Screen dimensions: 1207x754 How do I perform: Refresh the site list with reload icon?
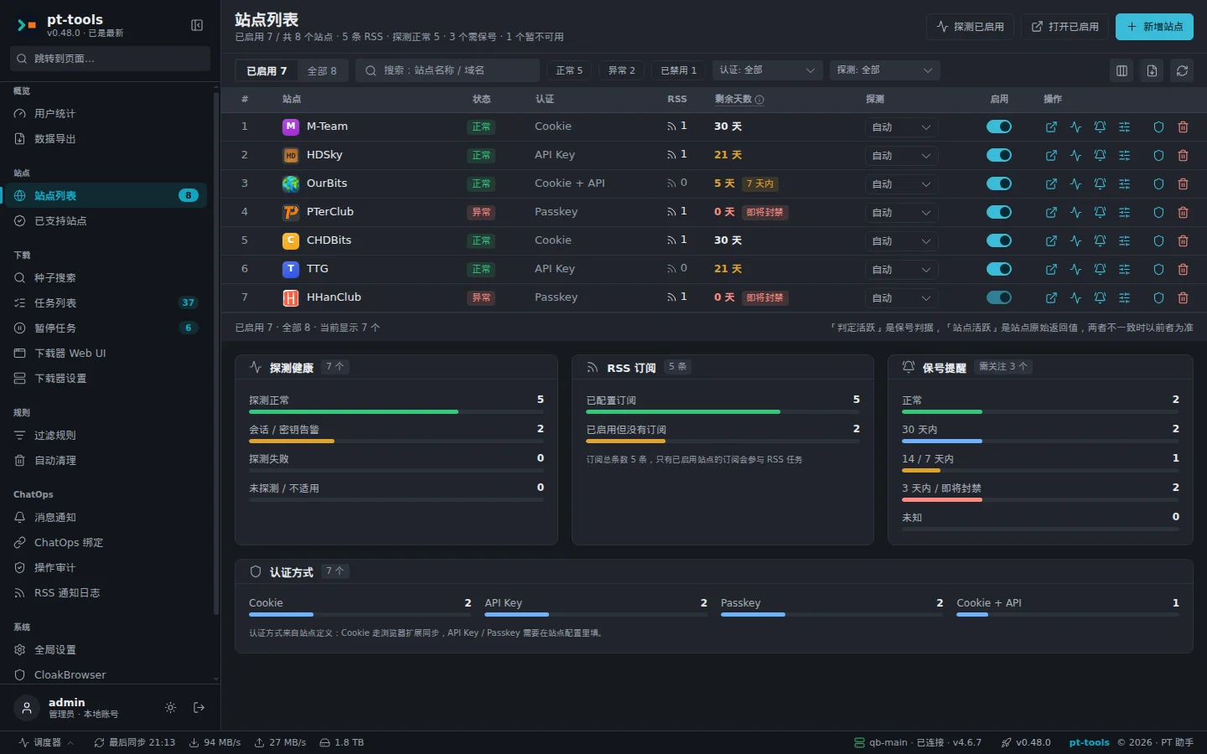[1182, 70]
